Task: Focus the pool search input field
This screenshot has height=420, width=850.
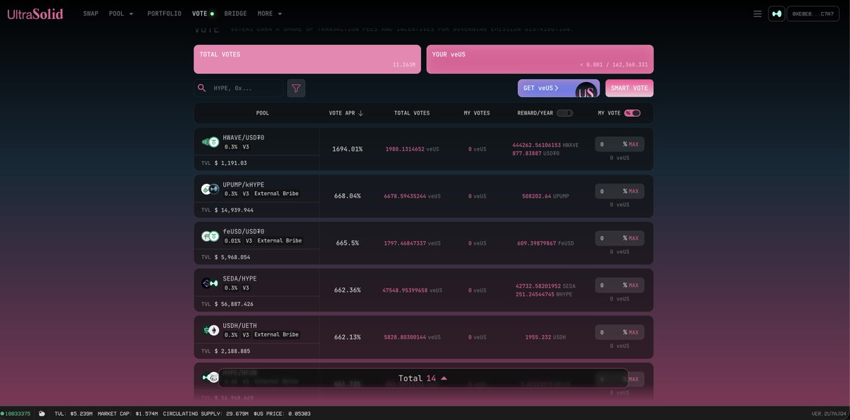Action: pyautogui.click(x=245, y=88)
